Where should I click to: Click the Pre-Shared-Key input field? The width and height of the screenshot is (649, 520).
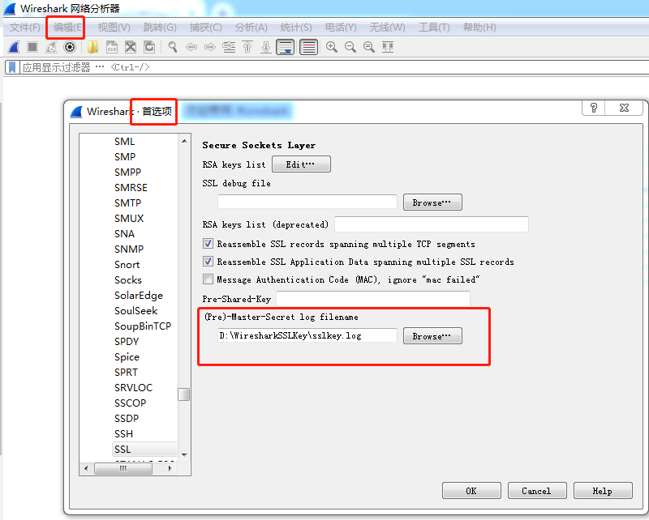pyautogui.click(x=373, y=298)
